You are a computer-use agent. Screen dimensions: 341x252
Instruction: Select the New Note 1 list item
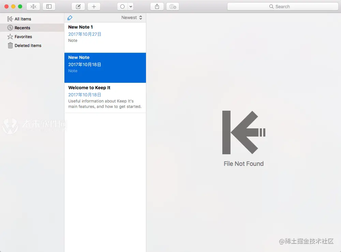105,37
